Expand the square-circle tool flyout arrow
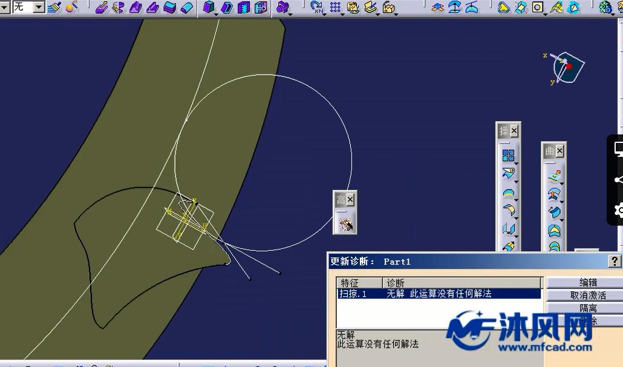623x367 pixels. [x=545, y=13]
